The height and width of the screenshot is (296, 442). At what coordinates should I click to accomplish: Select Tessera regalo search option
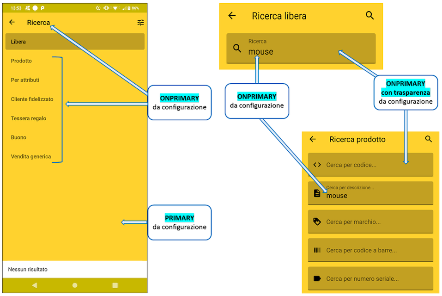click(x=29, y=118)
